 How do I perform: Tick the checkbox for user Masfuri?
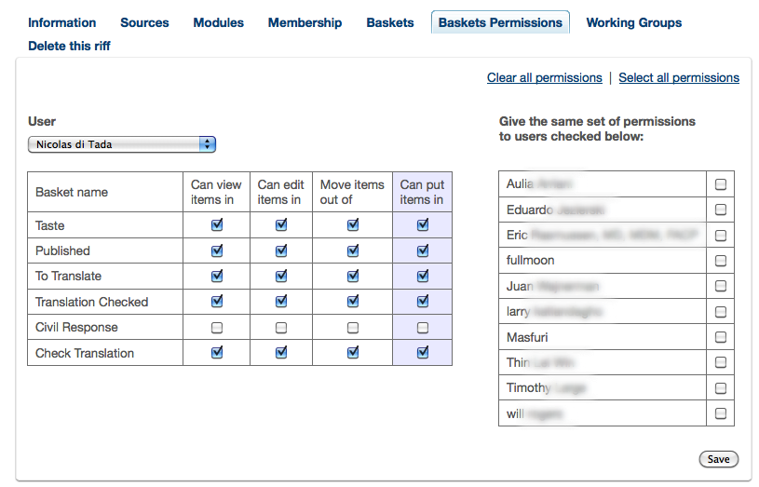(x=721, y=337)
